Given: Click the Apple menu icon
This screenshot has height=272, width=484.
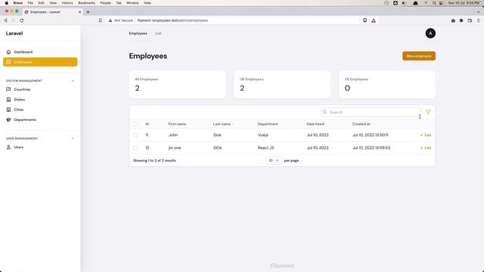Looking at the screenshot, I should pos(7,3).
